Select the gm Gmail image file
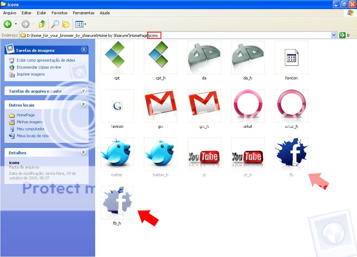 click(160, 106)
